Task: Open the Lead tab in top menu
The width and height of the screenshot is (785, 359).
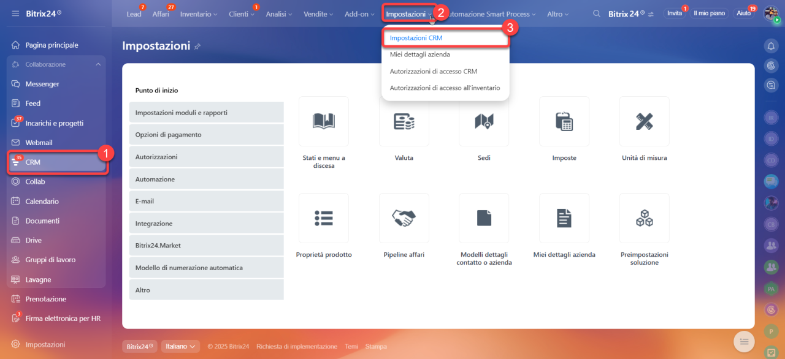Action: (134, 14)
